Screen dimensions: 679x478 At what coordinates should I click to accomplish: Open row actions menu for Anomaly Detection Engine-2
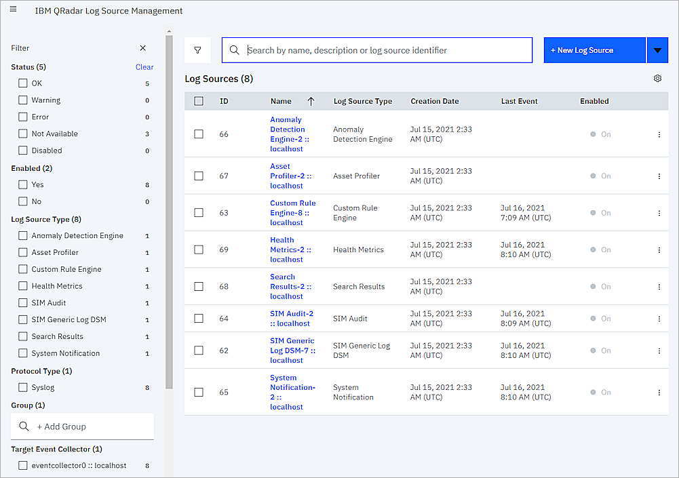point(659,134)
